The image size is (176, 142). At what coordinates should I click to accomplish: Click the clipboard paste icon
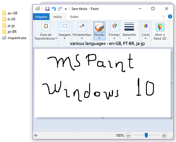[46, 26]
